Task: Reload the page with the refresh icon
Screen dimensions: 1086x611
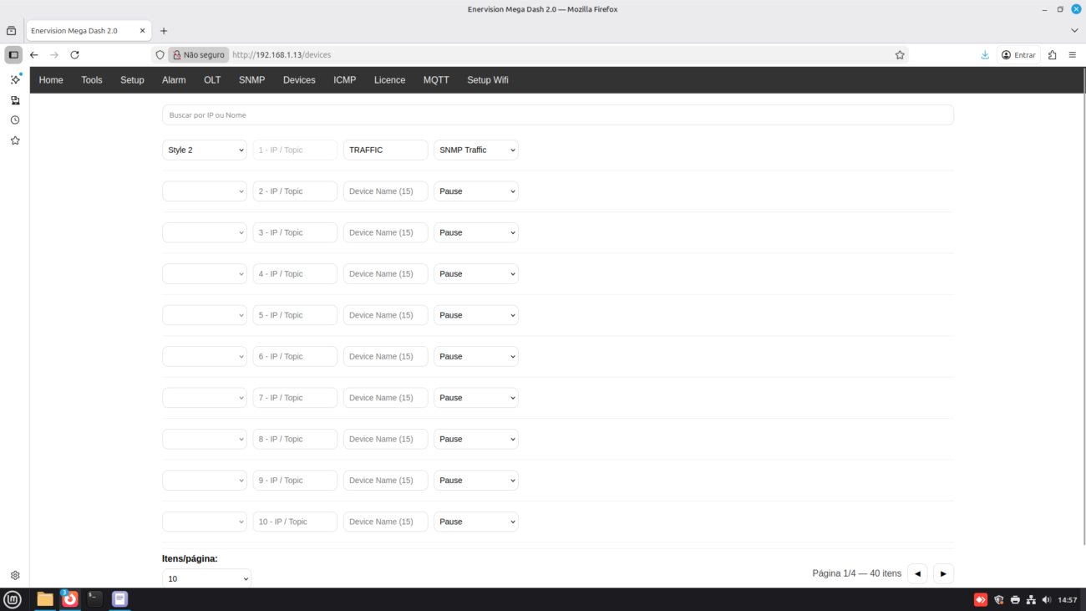Action: pos(74,55)
